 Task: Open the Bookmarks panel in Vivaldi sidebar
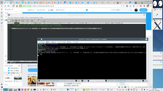pos(2,9)
